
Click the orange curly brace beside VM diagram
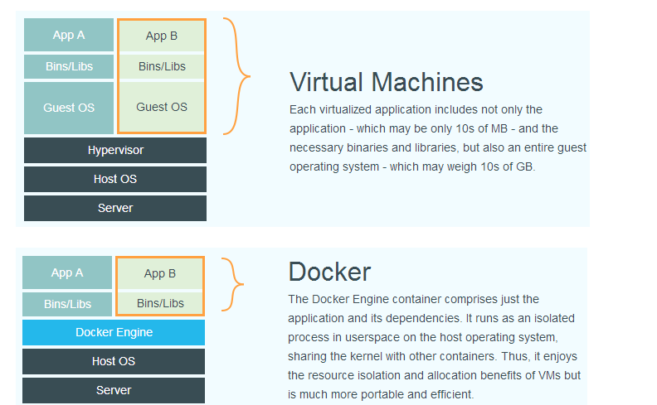[236, 76]
